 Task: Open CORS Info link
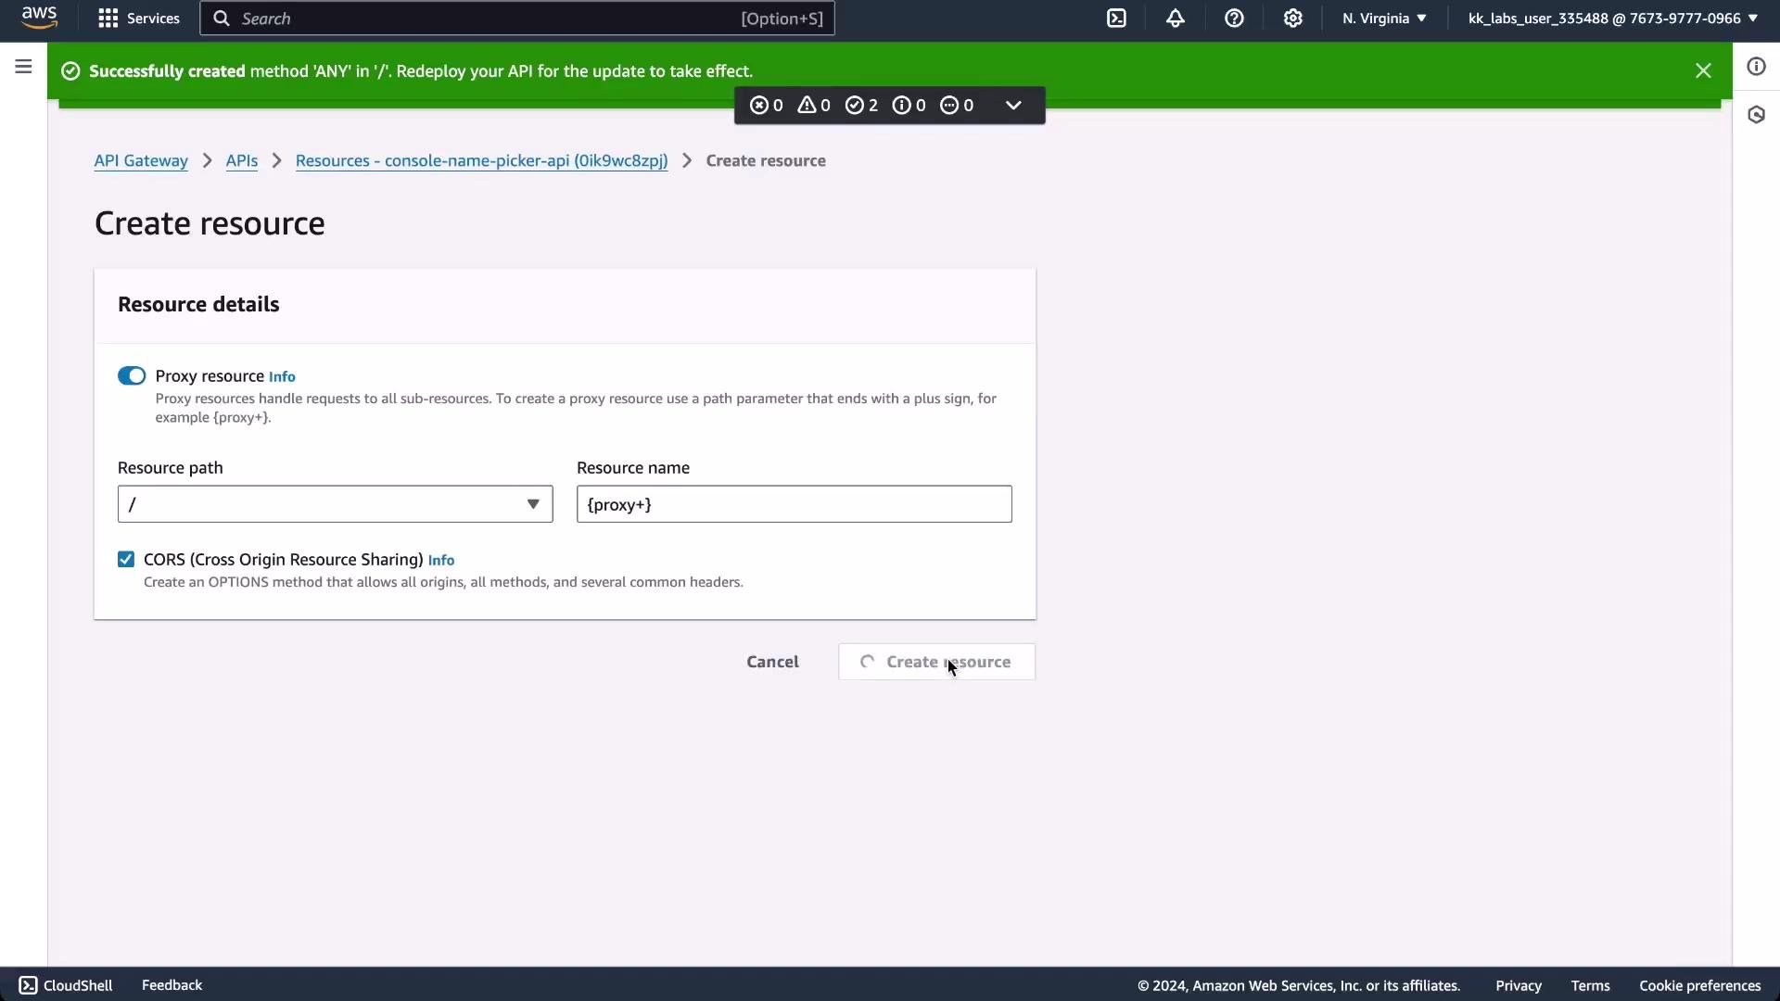tap(441, 560)
